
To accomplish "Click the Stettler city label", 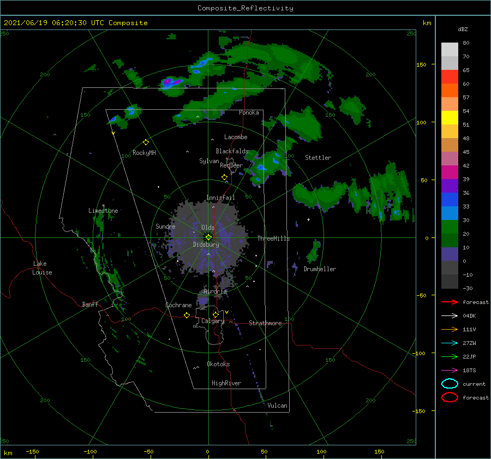I will click(x=318, y=158).
